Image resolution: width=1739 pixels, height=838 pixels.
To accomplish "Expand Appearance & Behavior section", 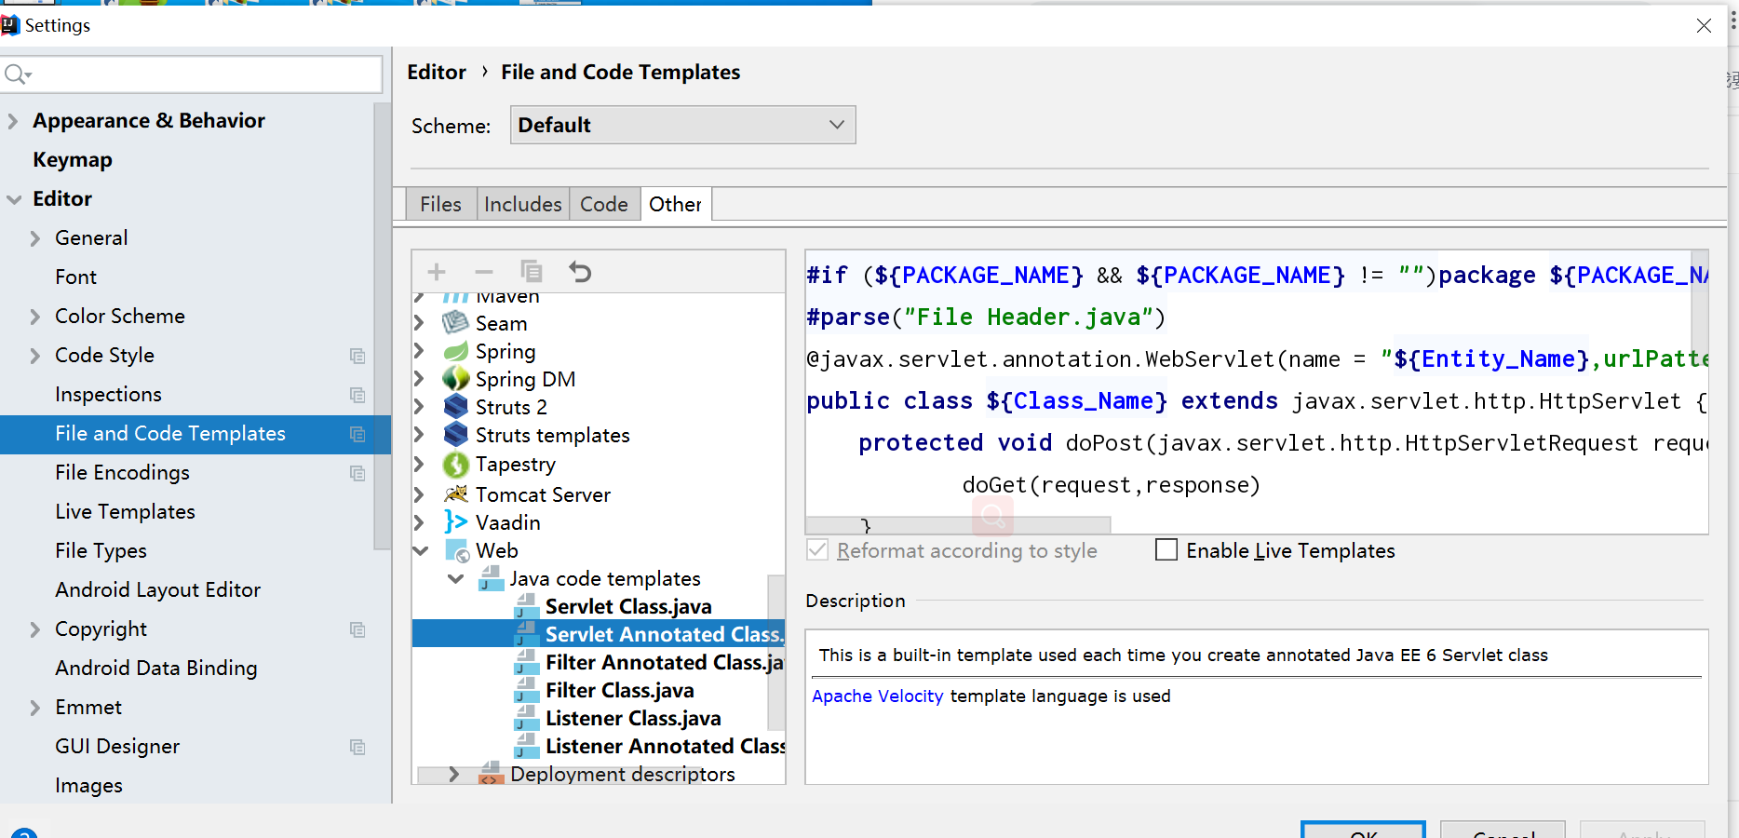I will point(13,121).
